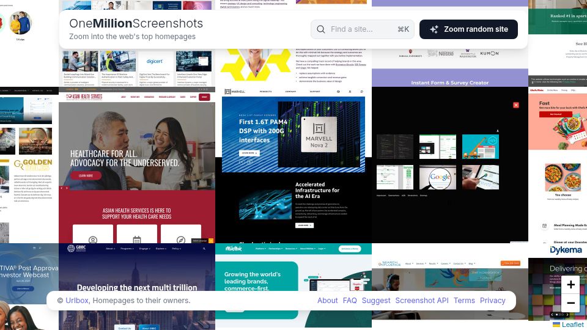Select the 'Growing the world's leading brands' tile
The image size is (587, 330).
click(x=293, y=287)
